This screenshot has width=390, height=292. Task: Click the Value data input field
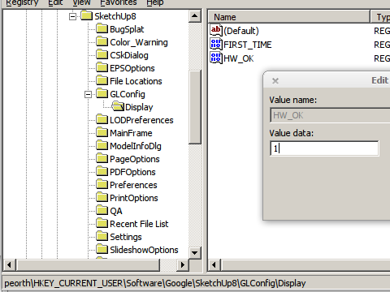click(x=324, y=148)
